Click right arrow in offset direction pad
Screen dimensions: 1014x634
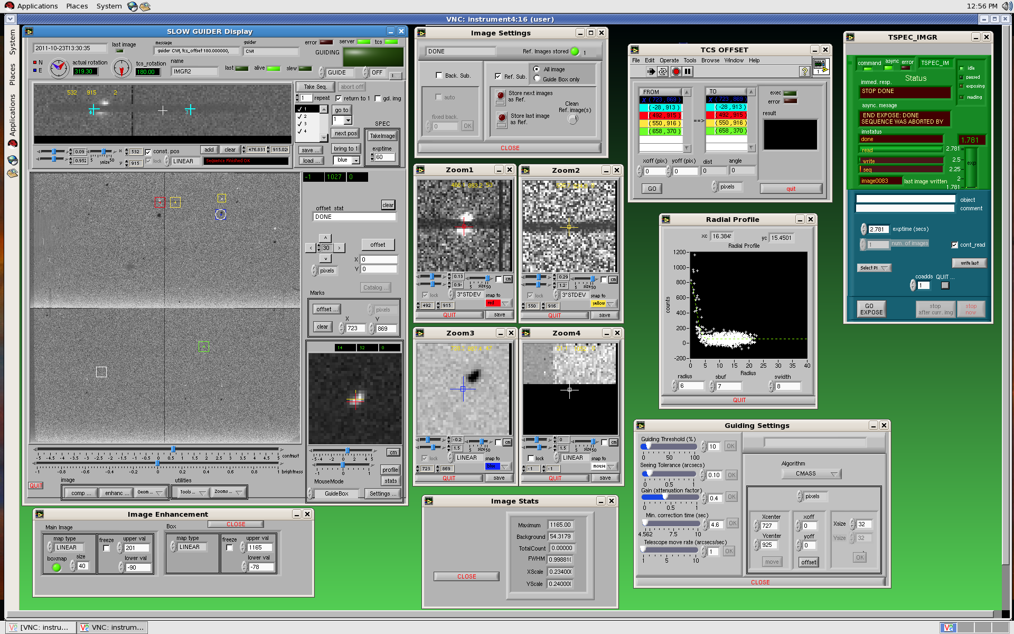pyautogui.click(x=339, y=248)
